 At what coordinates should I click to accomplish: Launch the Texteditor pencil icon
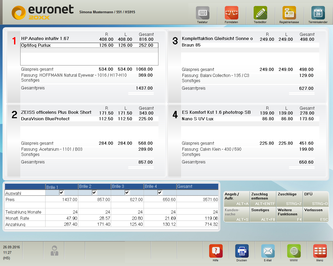click(x=260, y=13)
